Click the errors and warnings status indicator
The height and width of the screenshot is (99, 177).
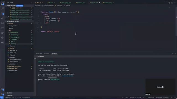18,98
